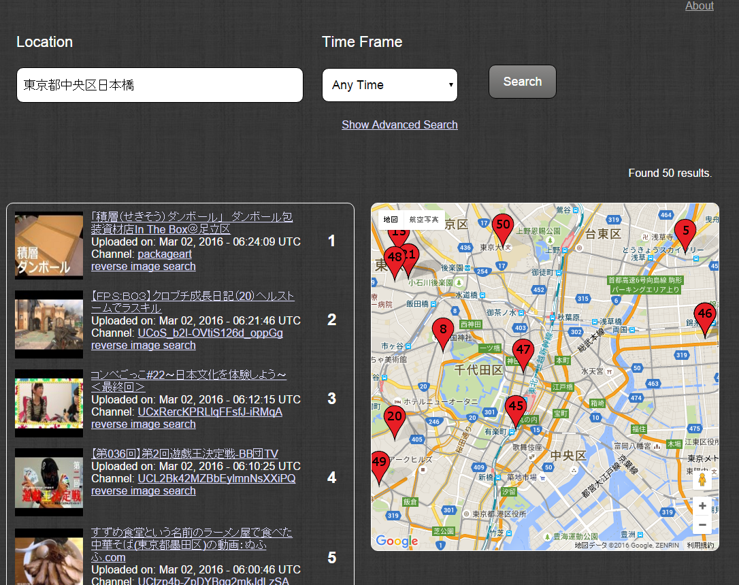
Task: Click thumbnail of 遊戯王決定戦 video
Action: pyautogui.click(x=49, y=482)
